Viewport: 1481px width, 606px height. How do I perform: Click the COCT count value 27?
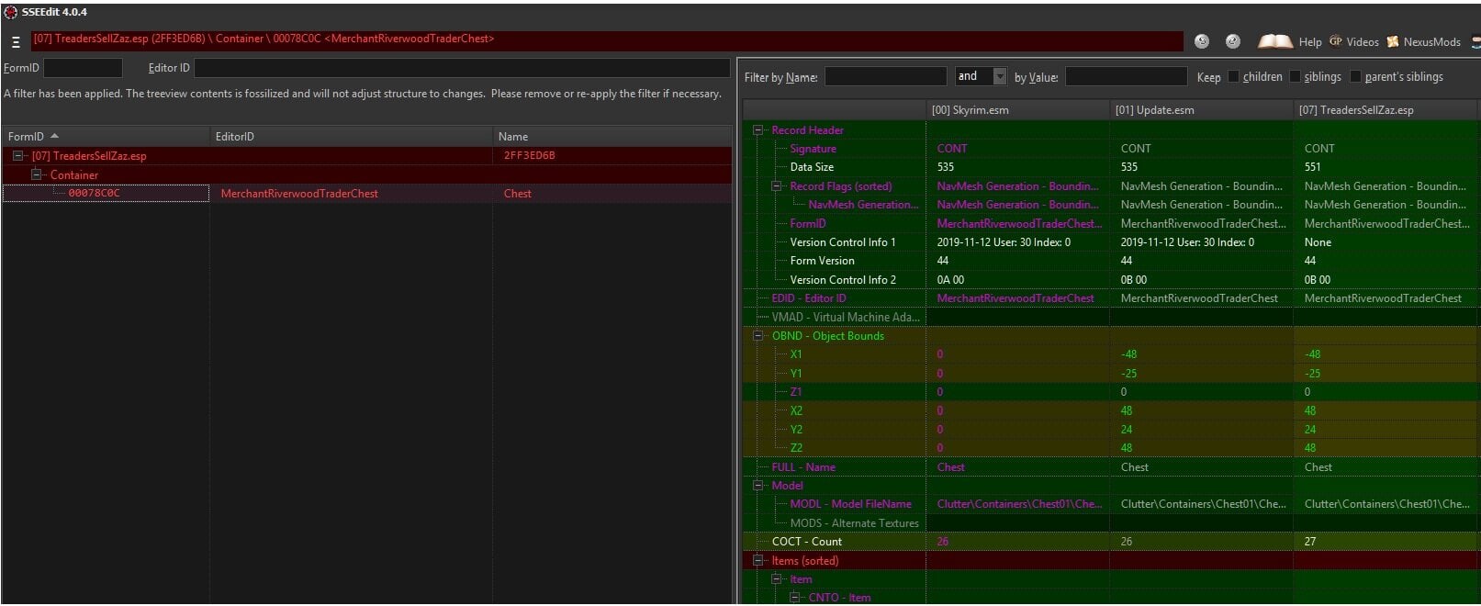pyautogui.click(x=1310, y=542)
